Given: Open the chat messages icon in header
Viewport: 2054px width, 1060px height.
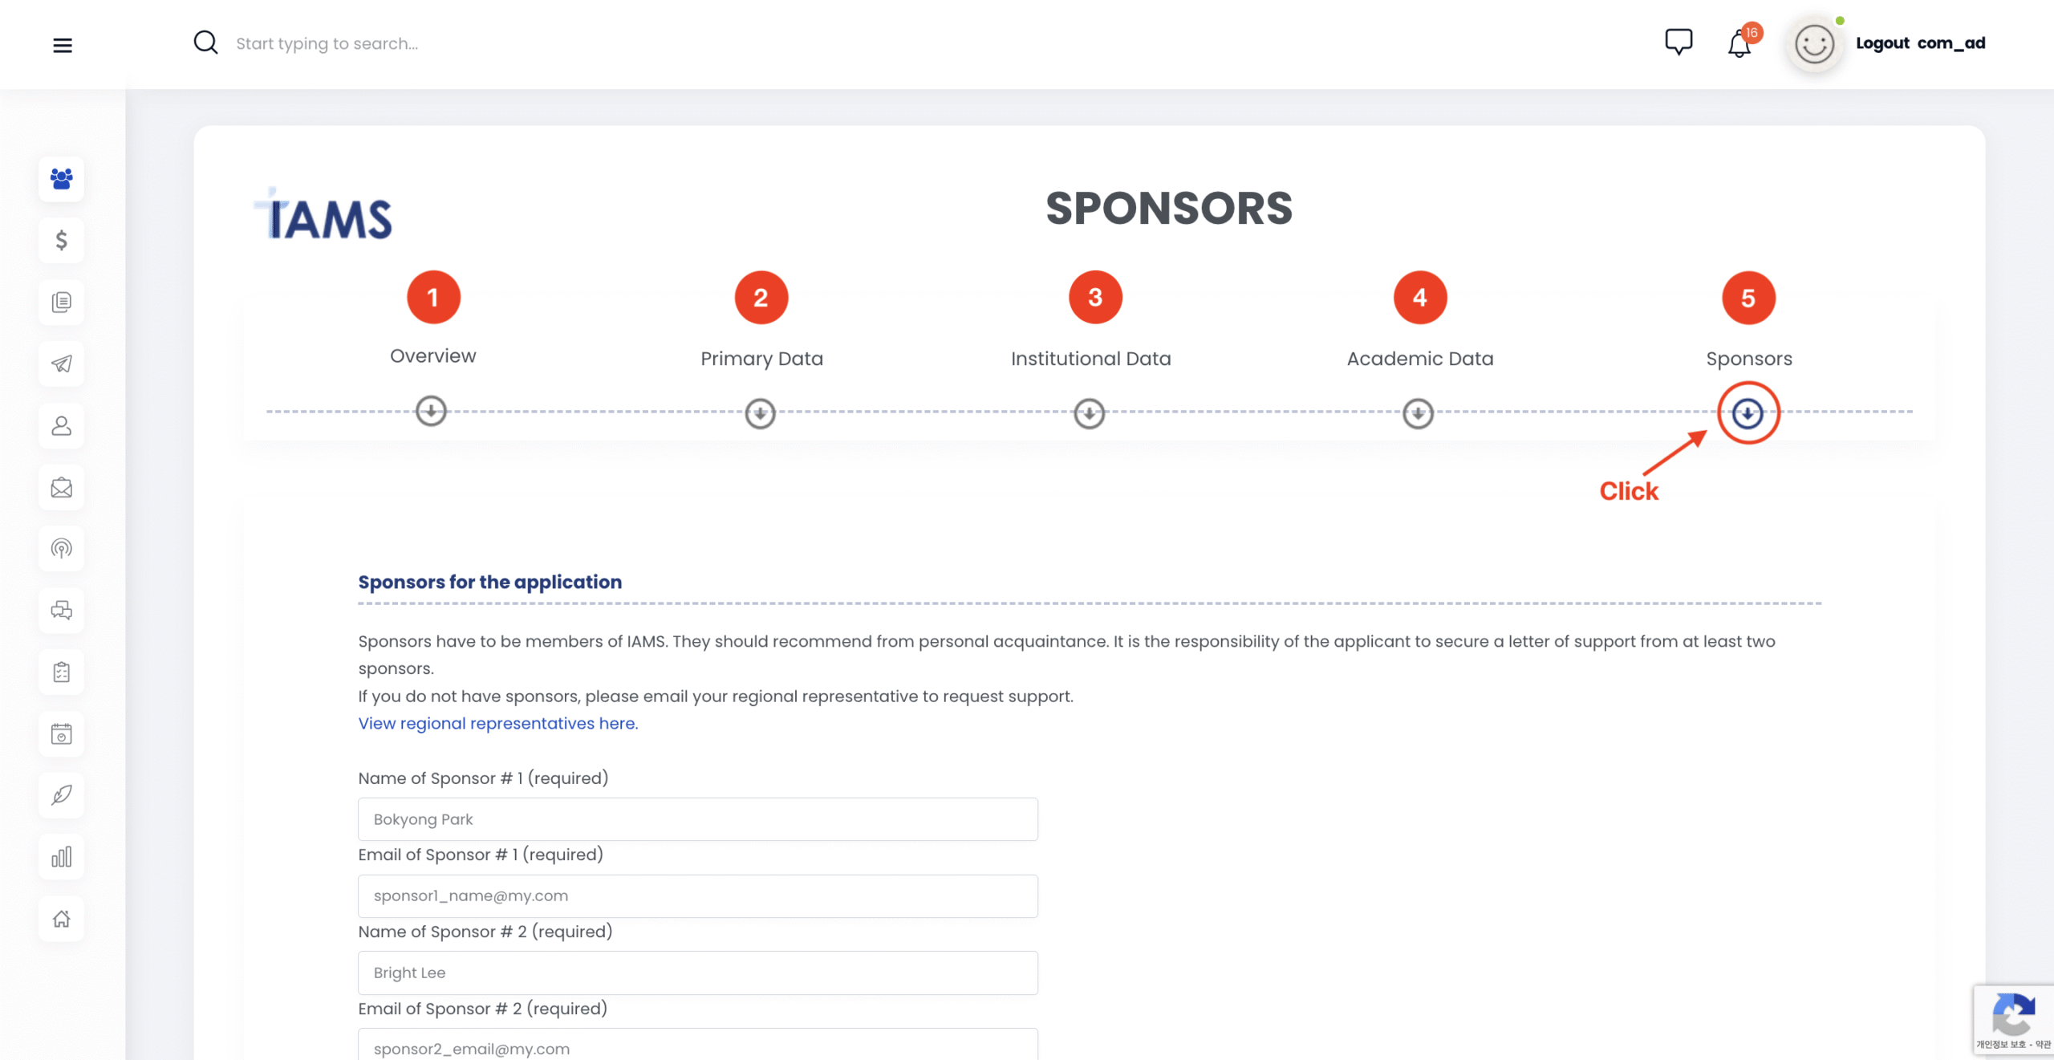Looking at the screenshot, I should [x=1679, y=42].
